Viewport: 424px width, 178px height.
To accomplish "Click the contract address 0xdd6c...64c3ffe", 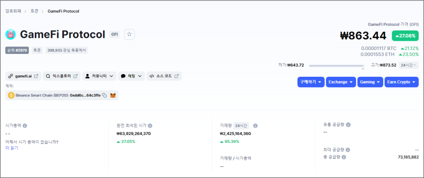I will tap(85, 95).
